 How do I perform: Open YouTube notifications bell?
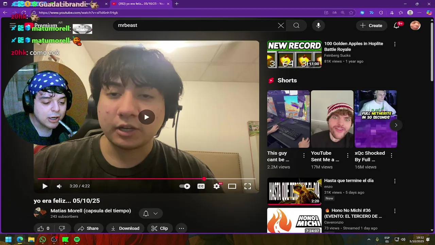tap(396, 26)
